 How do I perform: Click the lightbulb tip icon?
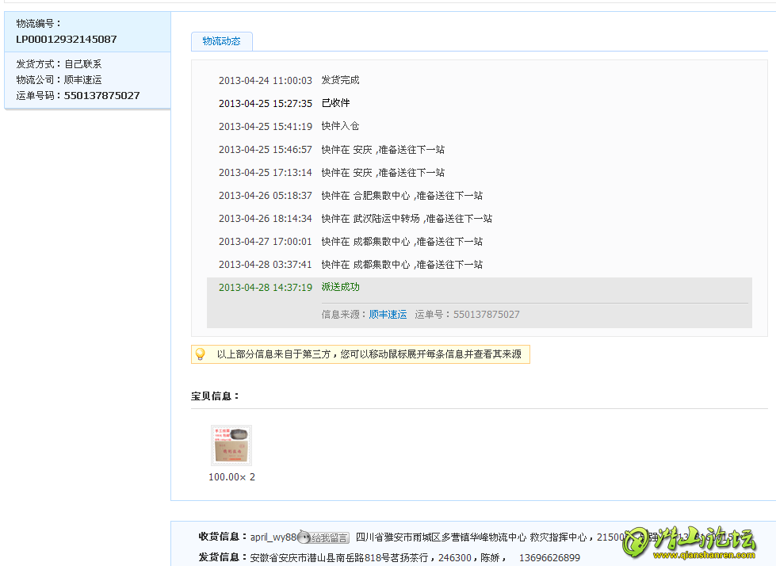(x=201, y=354)
